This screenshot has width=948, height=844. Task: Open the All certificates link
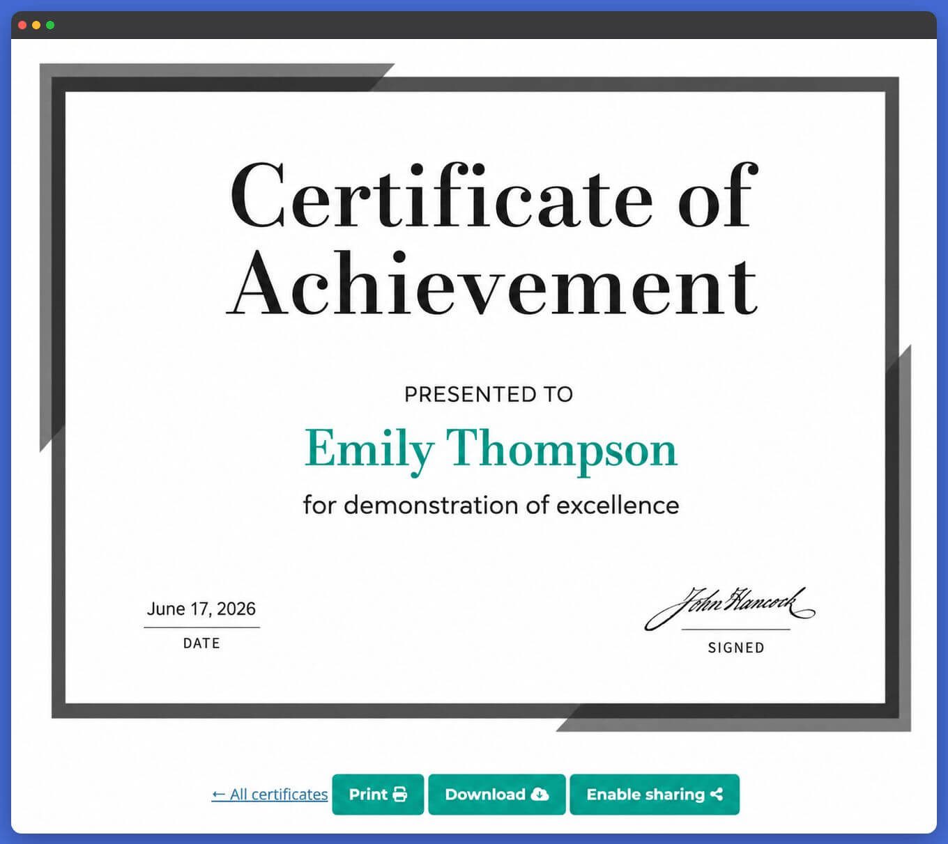click(270, 795)
